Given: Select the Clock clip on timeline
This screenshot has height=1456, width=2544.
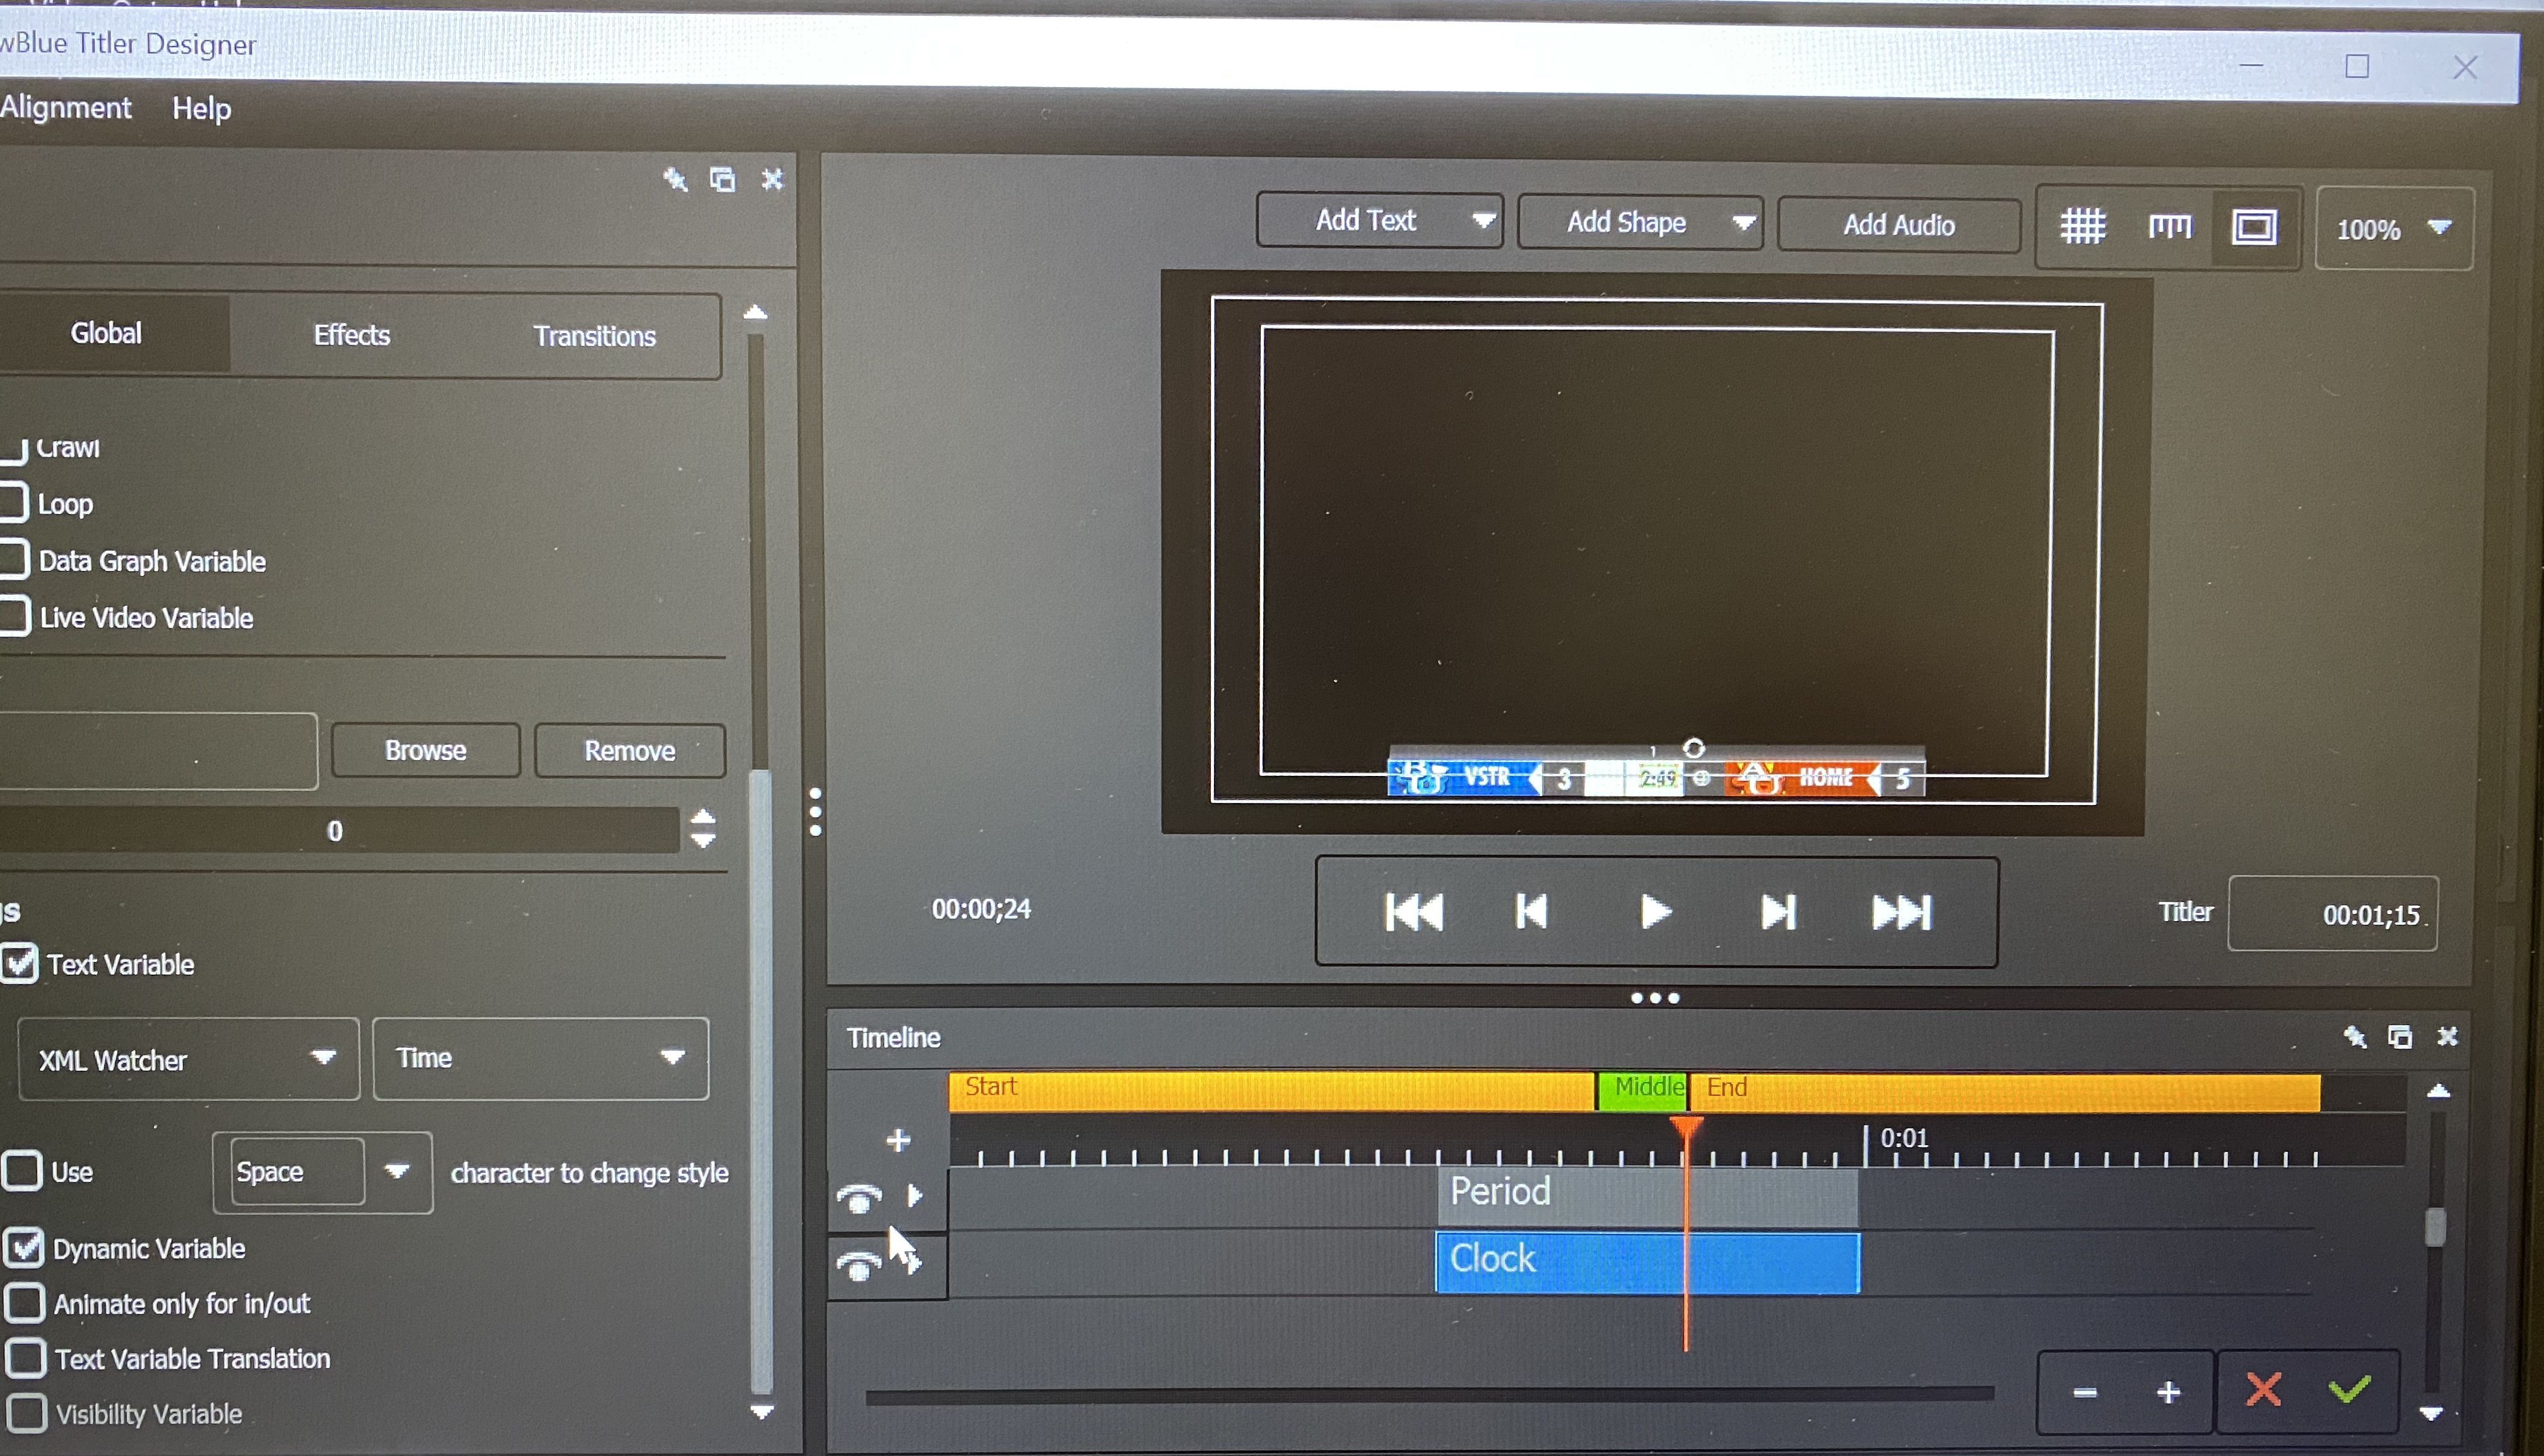Looking at the screenshot, I should [1647, 1262].
